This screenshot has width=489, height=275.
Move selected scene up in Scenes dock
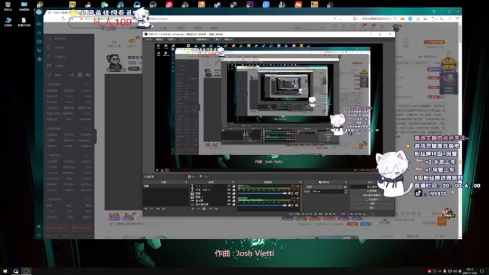coord(158,208)
